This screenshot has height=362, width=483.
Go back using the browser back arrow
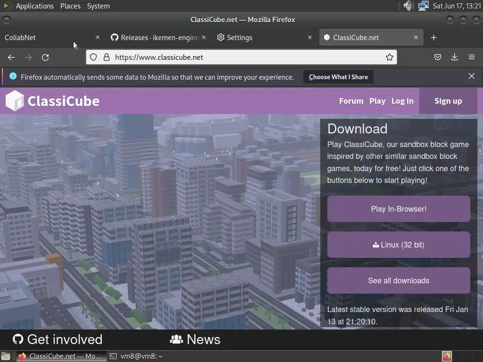[11, 57]
